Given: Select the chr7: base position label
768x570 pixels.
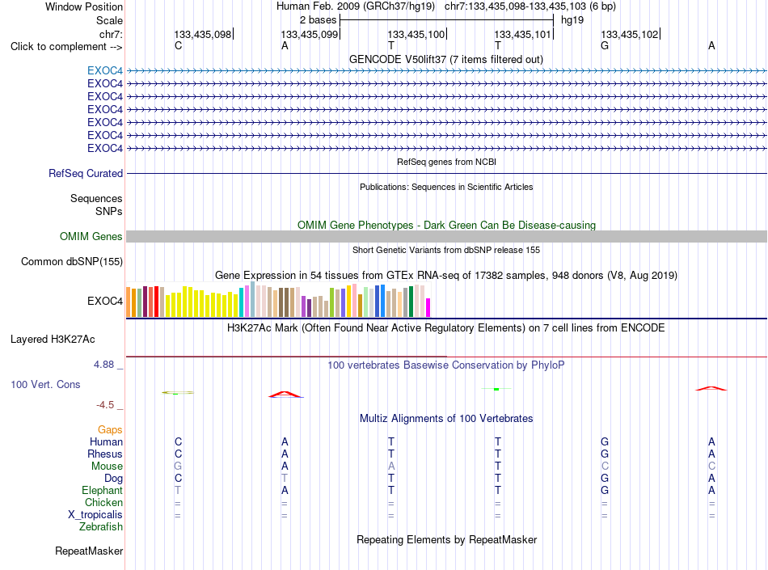Looking at the screenshot, I should 111,34.
